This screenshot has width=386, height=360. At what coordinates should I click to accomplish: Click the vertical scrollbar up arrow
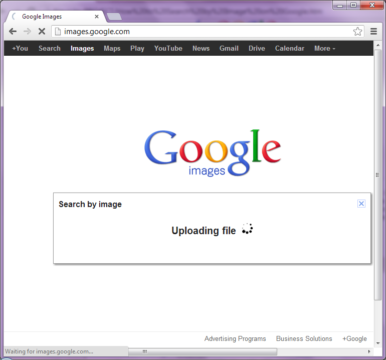click(377, 45)
